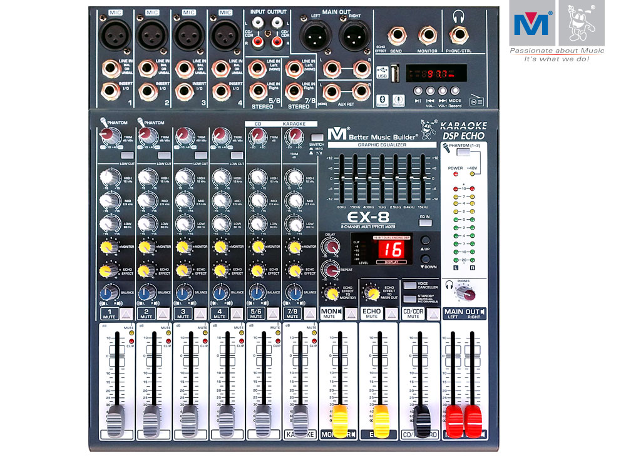Viewport: 626px width, 458px height.
Task: Click the channel 4 Insert I/O jack
Action: point(221,92)
